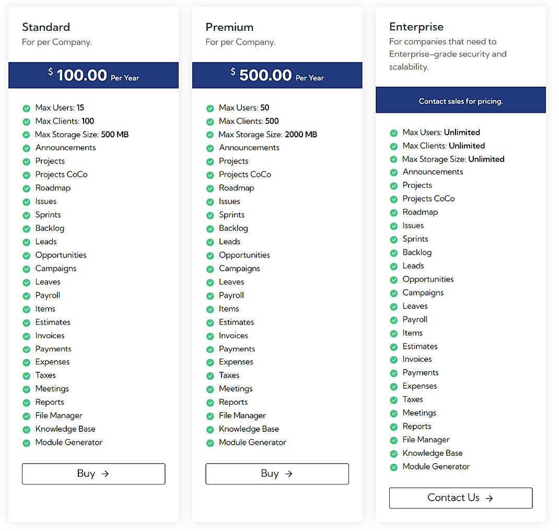Click the checkmark icon next to Standard Sprints

tap(26, 215)
